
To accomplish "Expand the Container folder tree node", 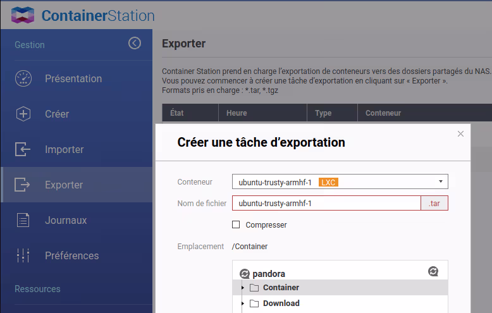I will click(x=243, y=288).
